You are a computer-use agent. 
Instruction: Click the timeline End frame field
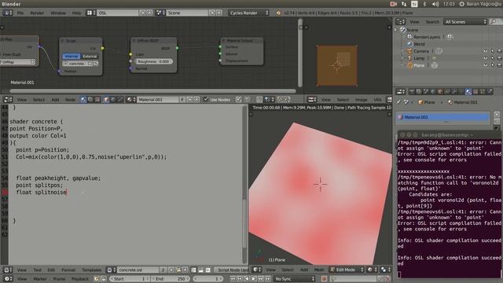pyautogui.click(x=171, y=279)
